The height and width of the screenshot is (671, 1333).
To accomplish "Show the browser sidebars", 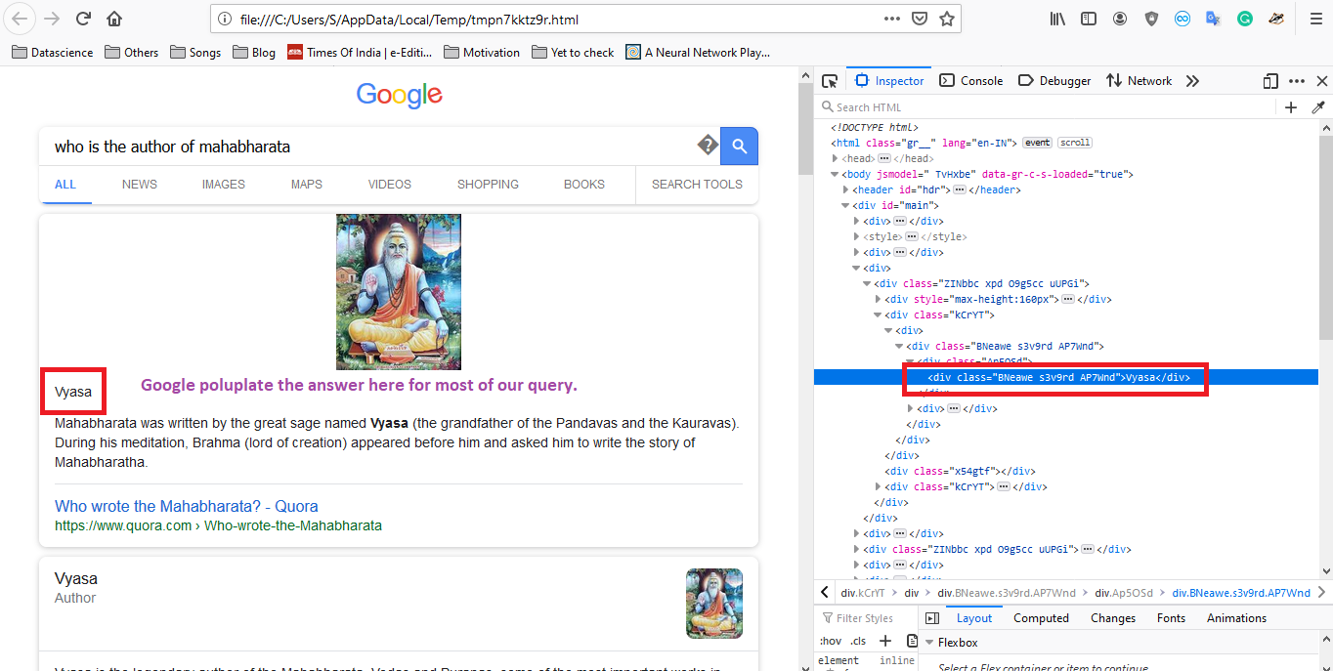I will [x=1089, y=19].
